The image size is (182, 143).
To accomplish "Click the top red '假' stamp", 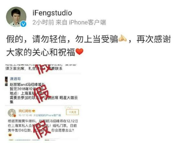I will click(x=44, y=69).
